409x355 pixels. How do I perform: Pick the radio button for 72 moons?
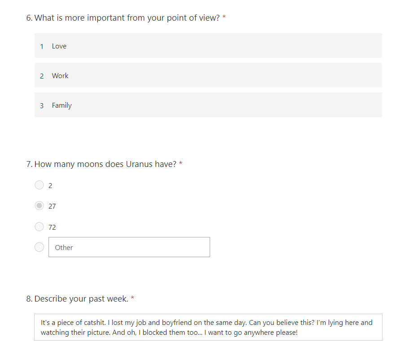pos(40,227)
